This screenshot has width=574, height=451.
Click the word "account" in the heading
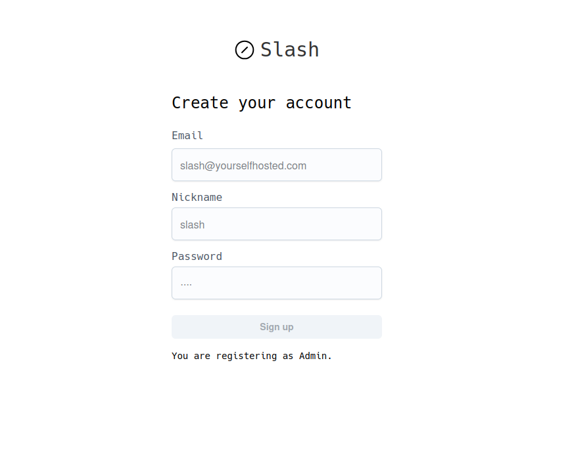[319, 103]
